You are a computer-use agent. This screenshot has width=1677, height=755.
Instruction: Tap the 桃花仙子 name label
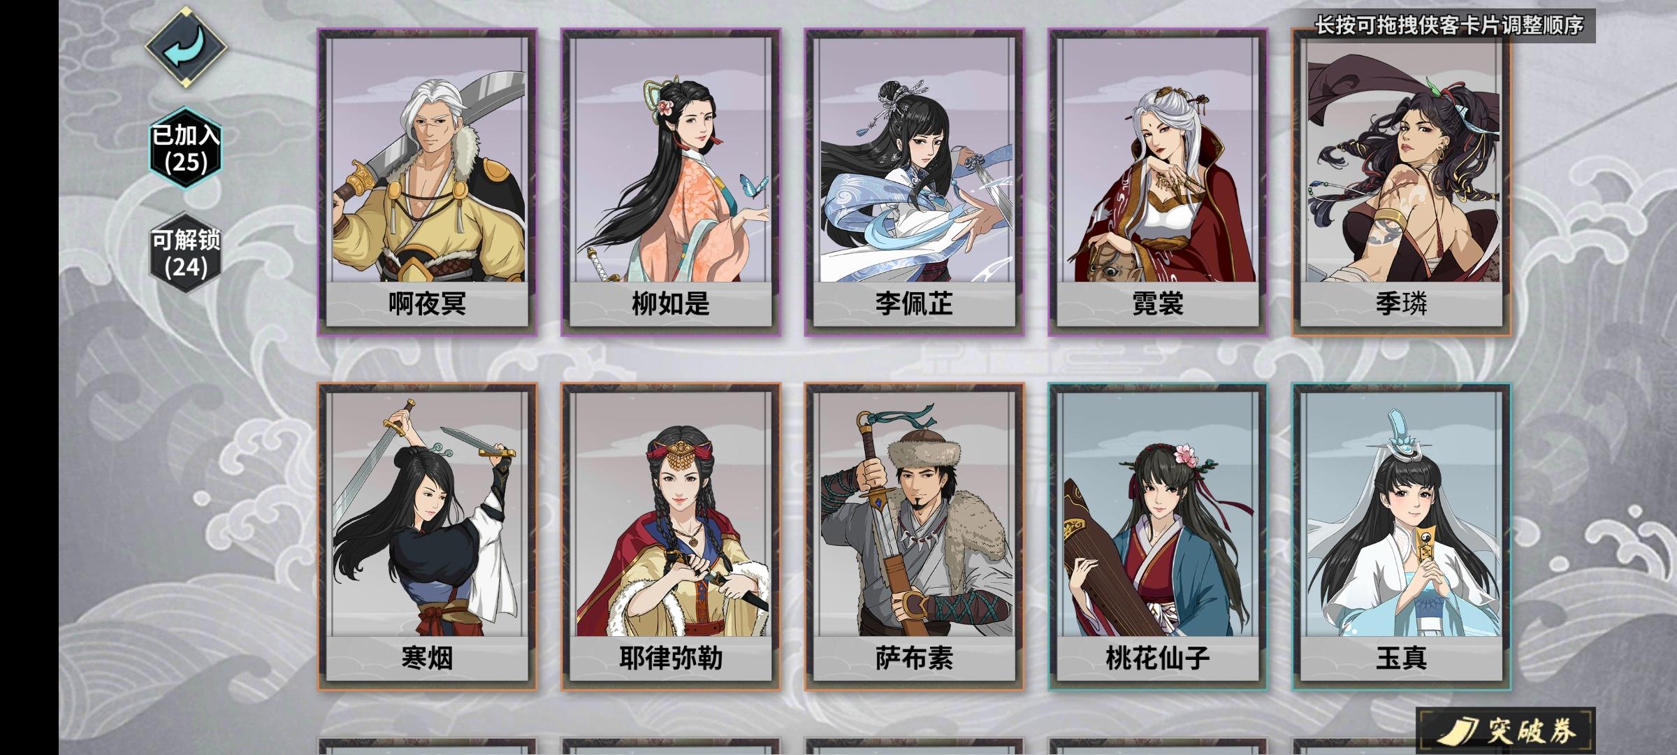pos(1158,658)
